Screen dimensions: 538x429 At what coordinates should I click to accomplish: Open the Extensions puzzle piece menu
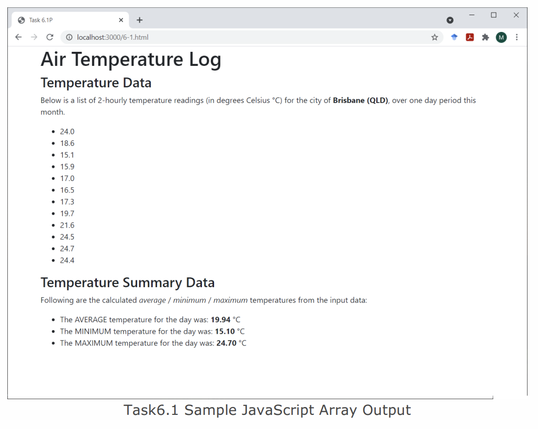(x=486, y=37)
